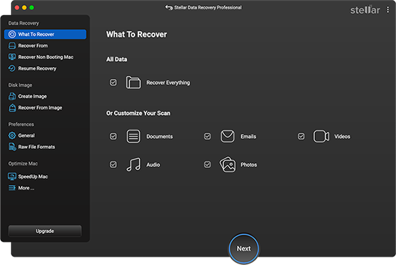Image resolution: width=396 pixels, height=265 pixels.
Task: Click the back arrow icon in title bar
Action: 168,7
